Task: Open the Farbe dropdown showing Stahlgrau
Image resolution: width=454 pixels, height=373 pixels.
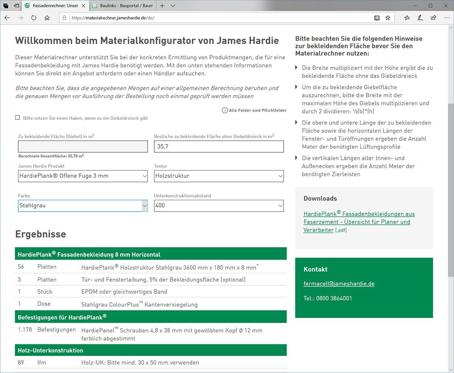Action: pos(83,206)
